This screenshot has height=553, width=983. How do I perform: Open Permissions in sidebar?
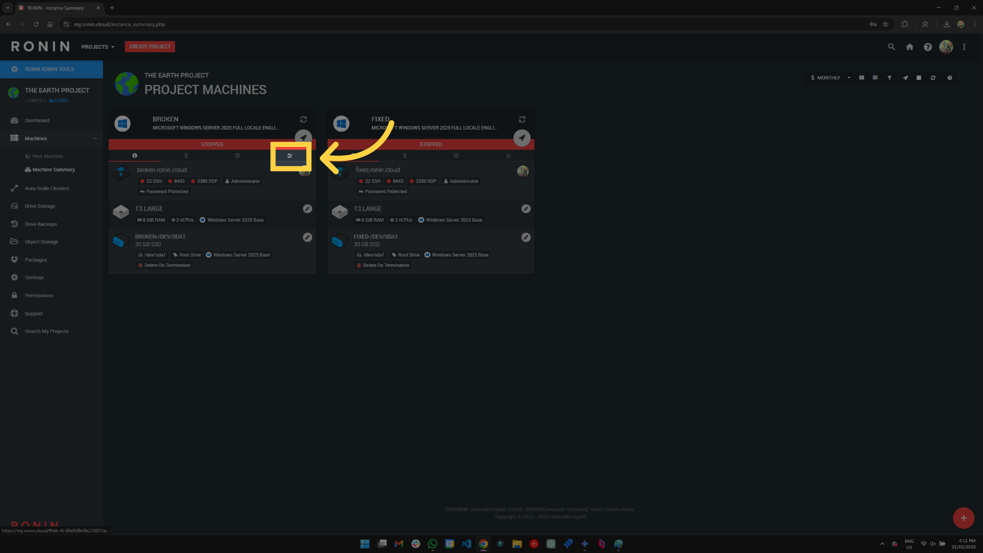coord(38,295)
